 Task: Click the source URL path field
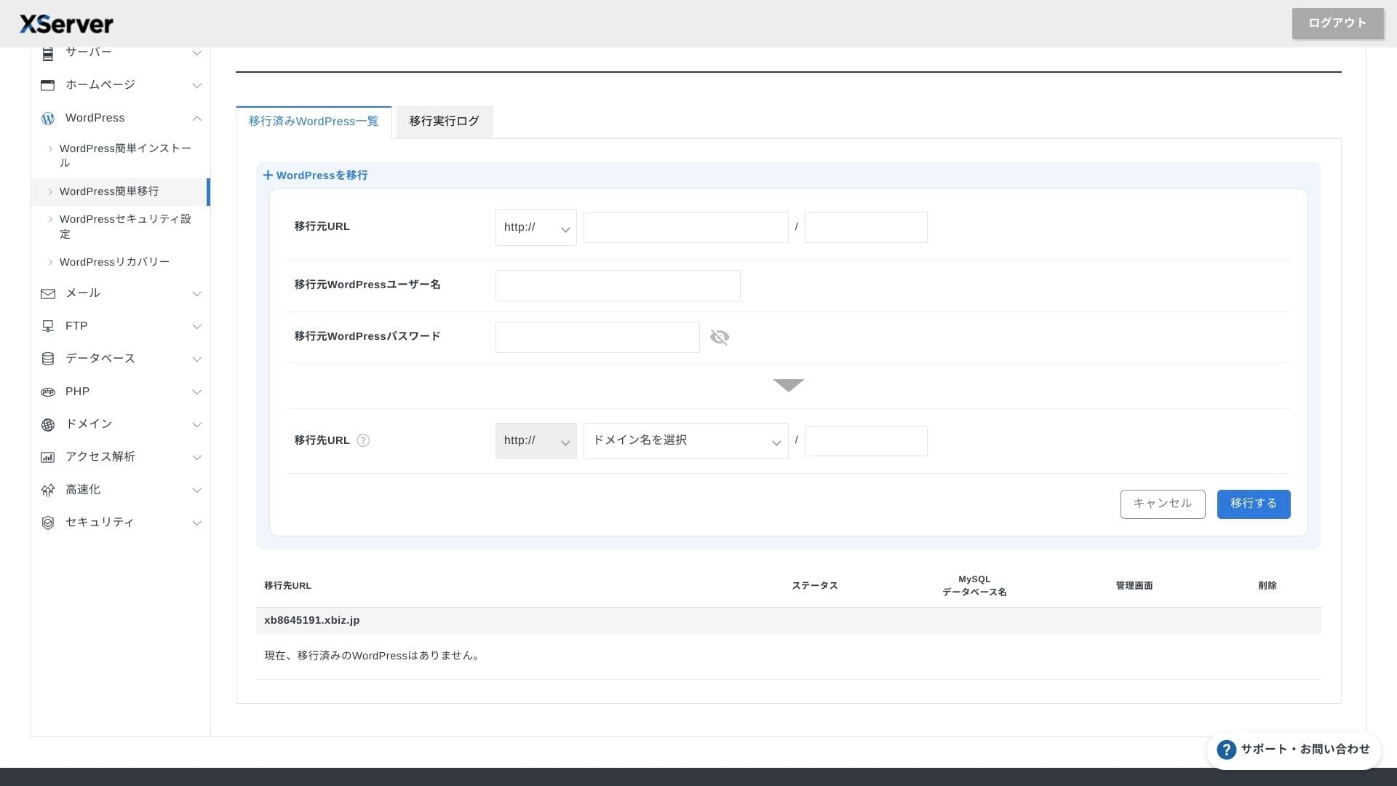click(x=866, y=227)
